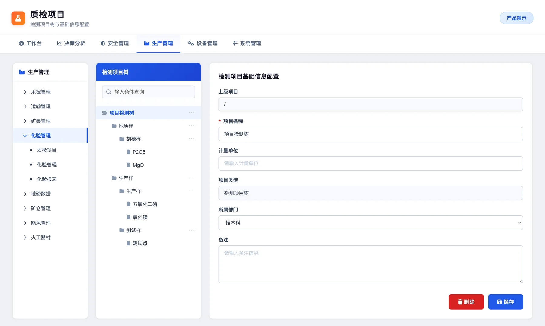Click the open folder icon beside 项目检测树
Image resolution: width=545 pixels, height=326 pixels.
pos(104,113)
